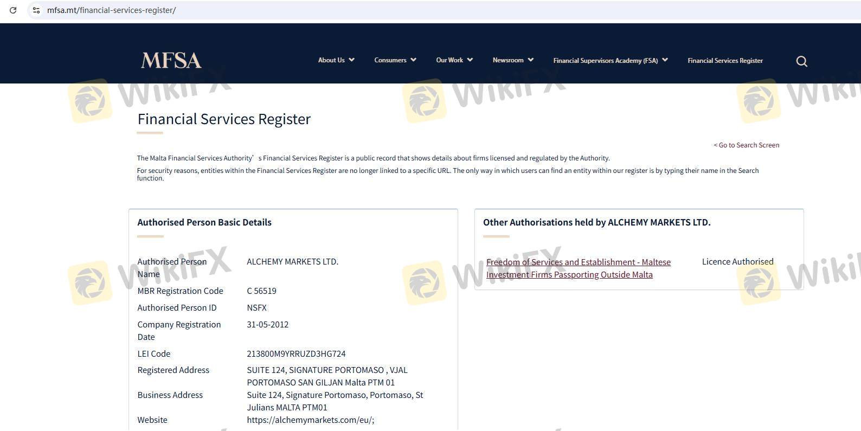Expand the Our Work dropdown chevron

[470, 60]
